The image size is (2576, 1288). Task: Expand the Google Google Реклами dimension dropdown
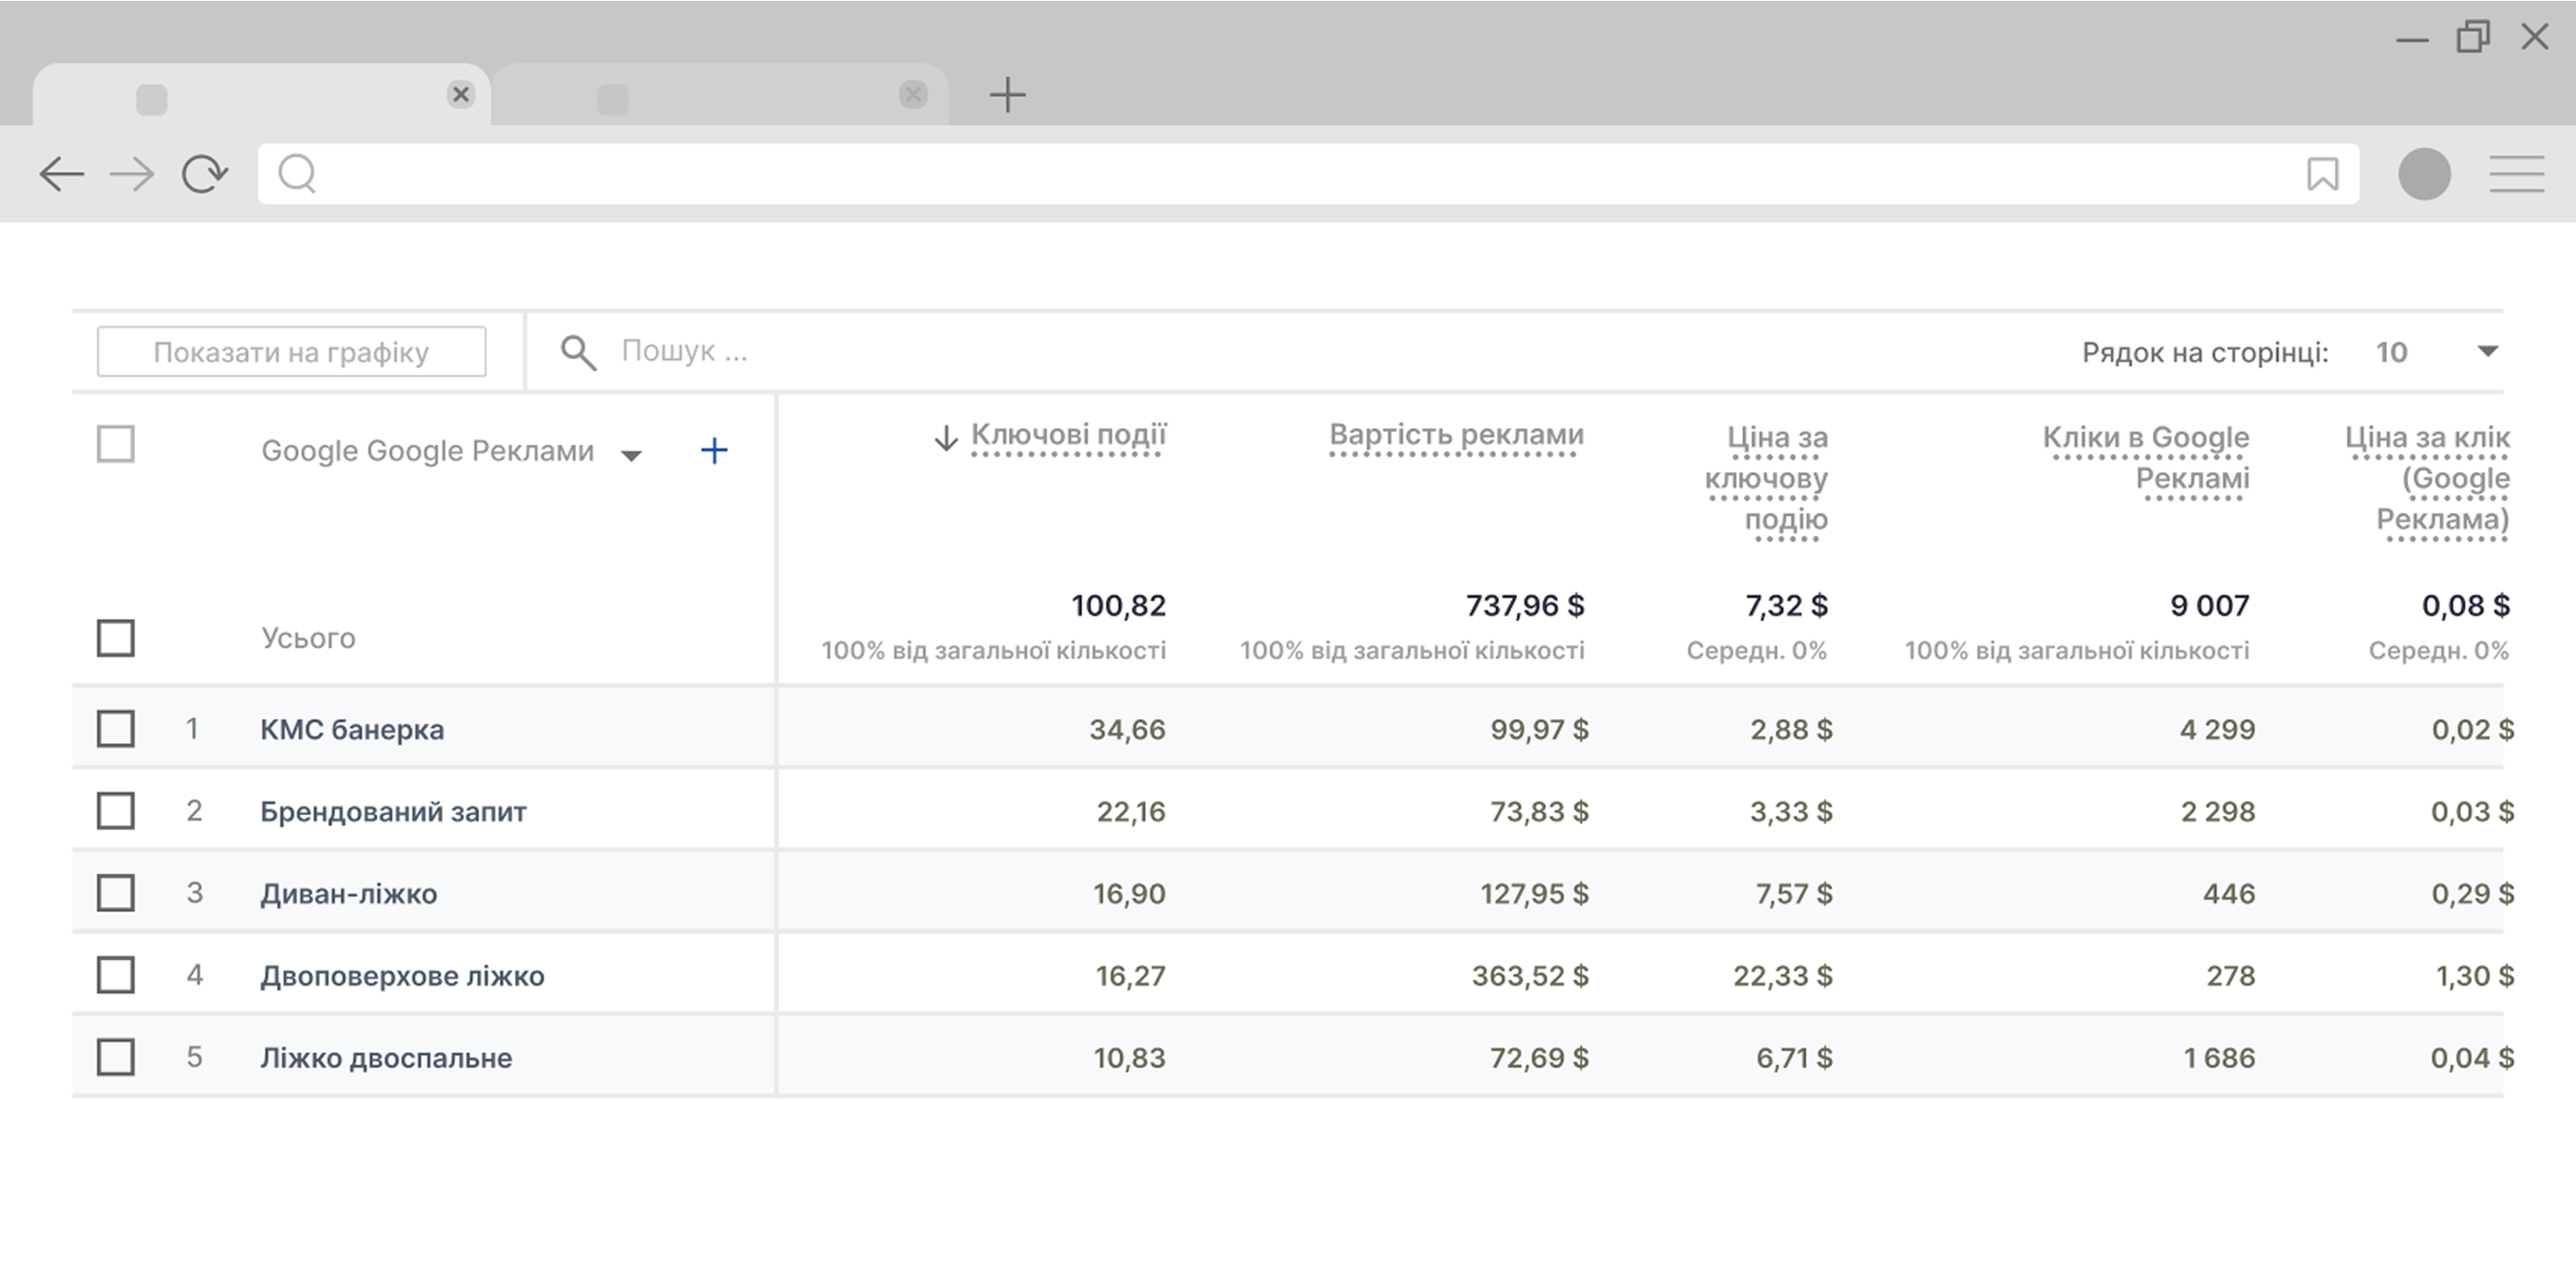[x=631, y=455]
